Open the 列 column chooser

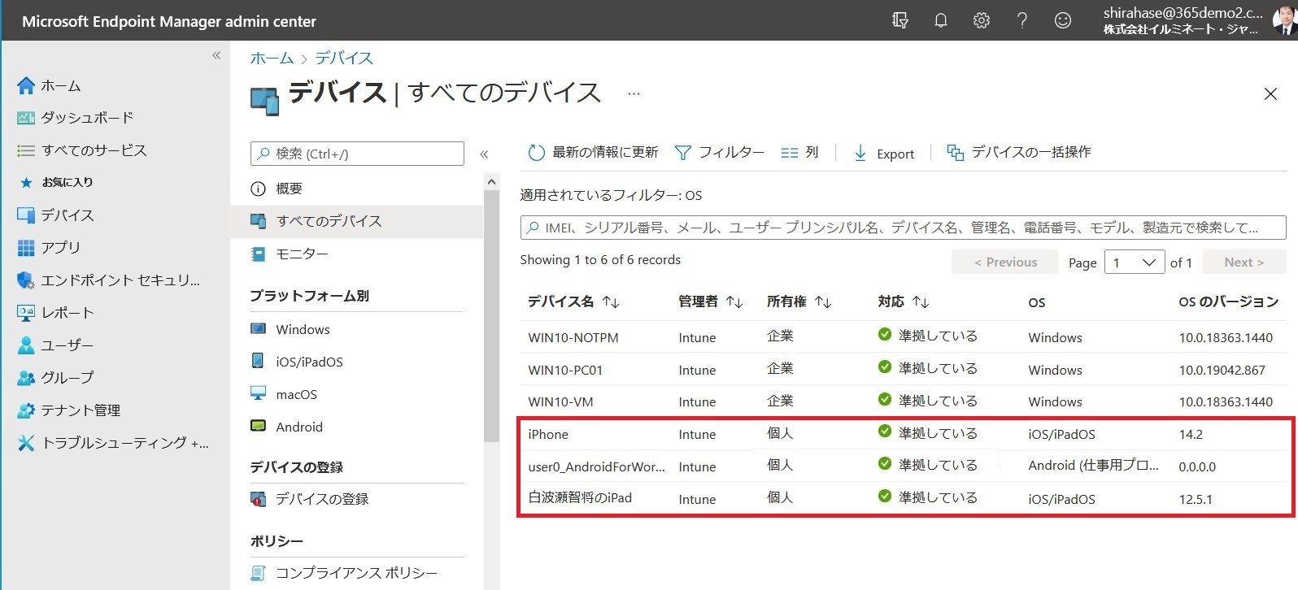pos(799,153)
